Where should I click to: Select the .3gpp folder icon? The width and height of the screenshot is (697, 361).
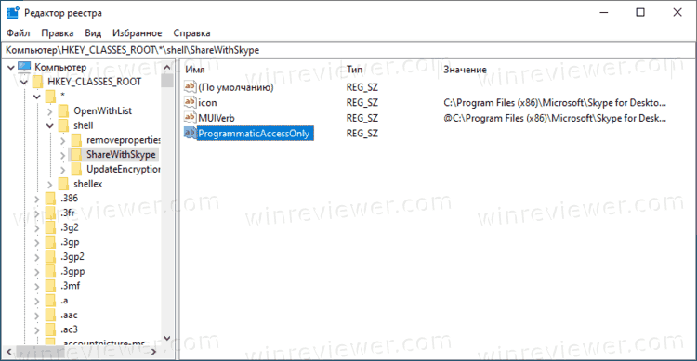click(51, 271)
